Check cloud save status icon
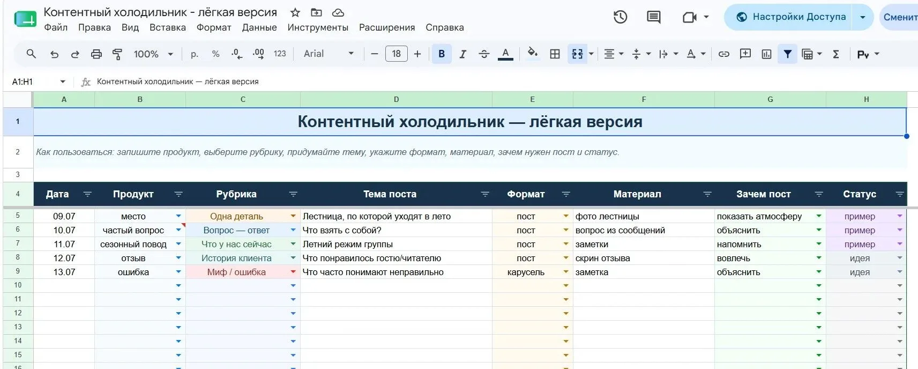This screenshot has width=918, height=369. pos(338,12)
